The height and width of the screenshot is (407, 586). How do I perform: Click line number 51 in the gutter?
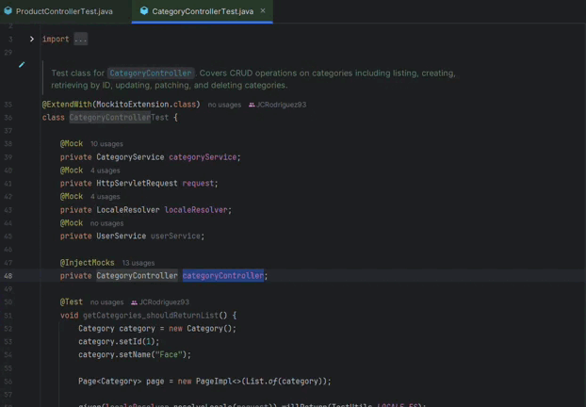(x=8, y=316)
